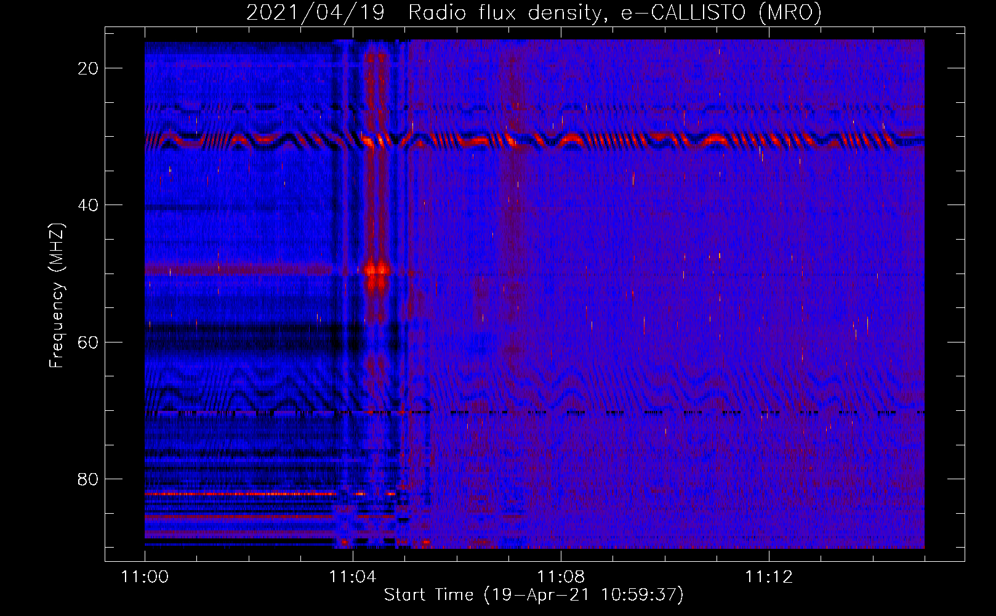This screenshot has height=616, width=996.
Task: Click the bright red burst near 50 MHz
Action: point(377,274)
